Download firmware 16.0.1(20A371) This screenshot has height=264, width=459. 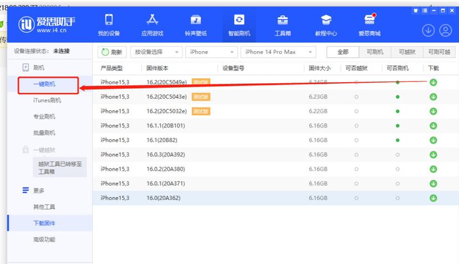(x=433, y=184)
